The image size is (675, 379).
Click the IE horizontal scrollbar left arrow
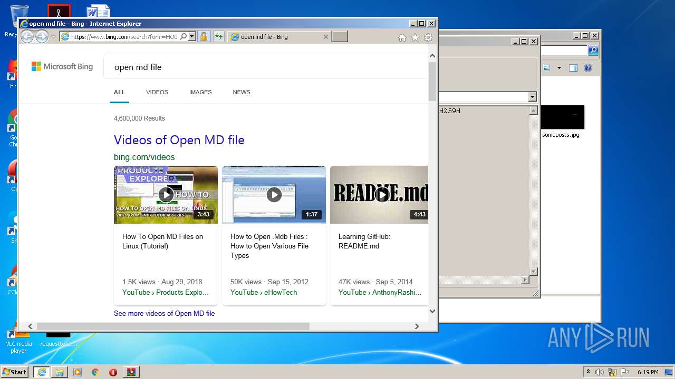[30, 326]
